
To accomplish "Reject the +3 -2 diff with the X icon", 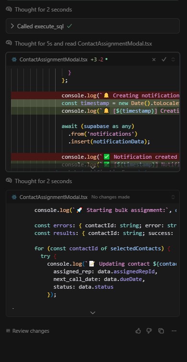I will (x=154, y=59).
